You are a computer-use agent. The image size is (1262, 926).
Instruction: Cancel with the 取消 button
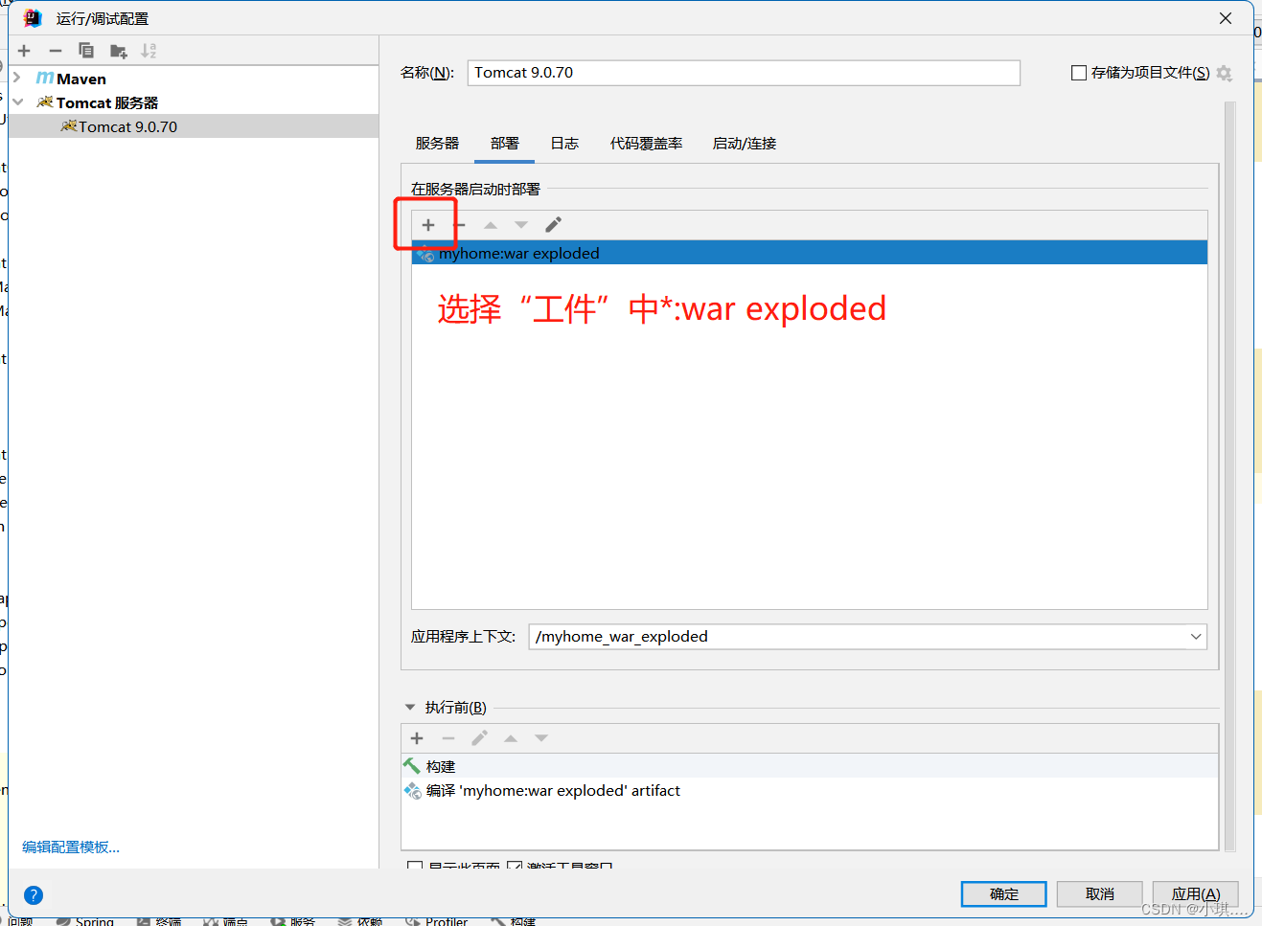pos(1100,893)
